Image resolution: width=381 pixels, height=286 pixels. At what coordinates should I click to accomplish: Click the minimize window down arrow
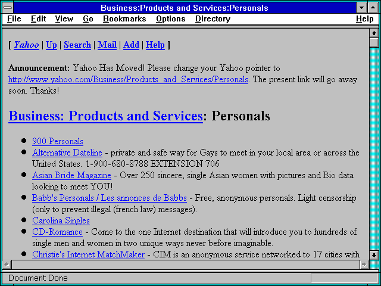[x=362, y=8]
